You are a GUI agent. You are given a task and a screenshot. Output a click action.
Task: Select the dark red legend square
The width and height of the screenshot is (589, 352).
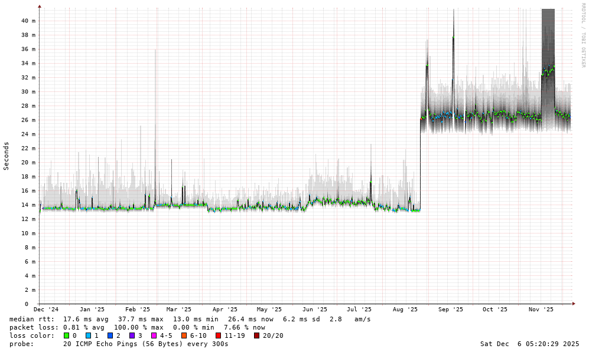click(256, 335)
